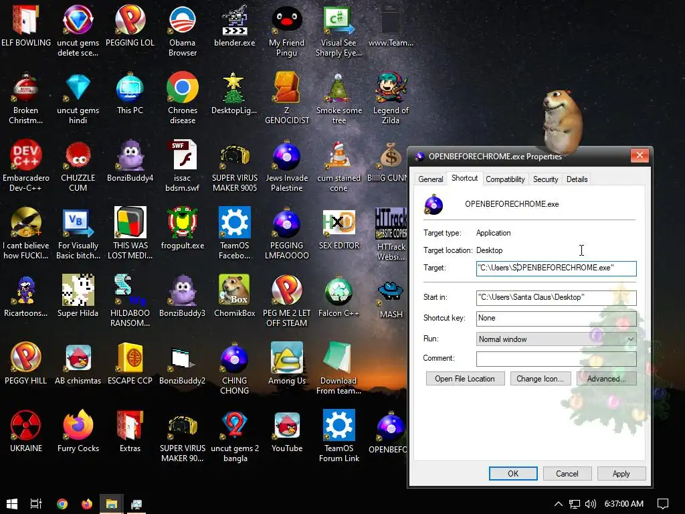Focus the Shortcut key field
Viewport: 685px width, 514px height.
(556, 318)
